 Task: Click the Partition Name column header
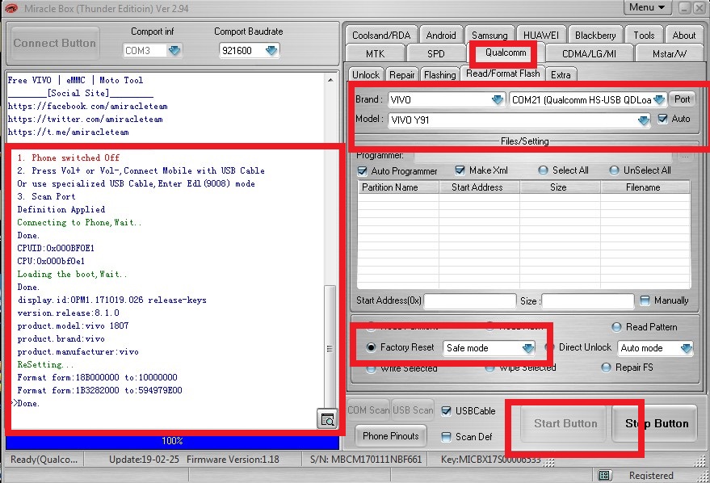(x=398, y=187)
